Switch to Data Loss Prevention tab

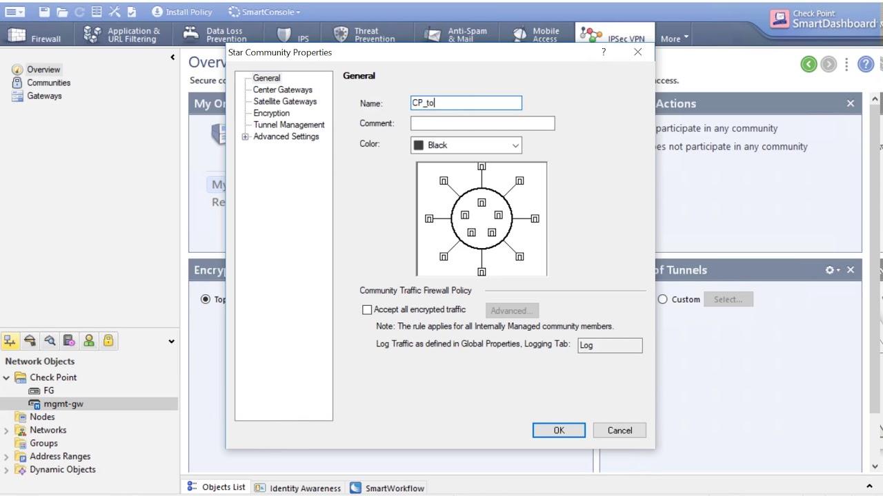tap(215, 34)
